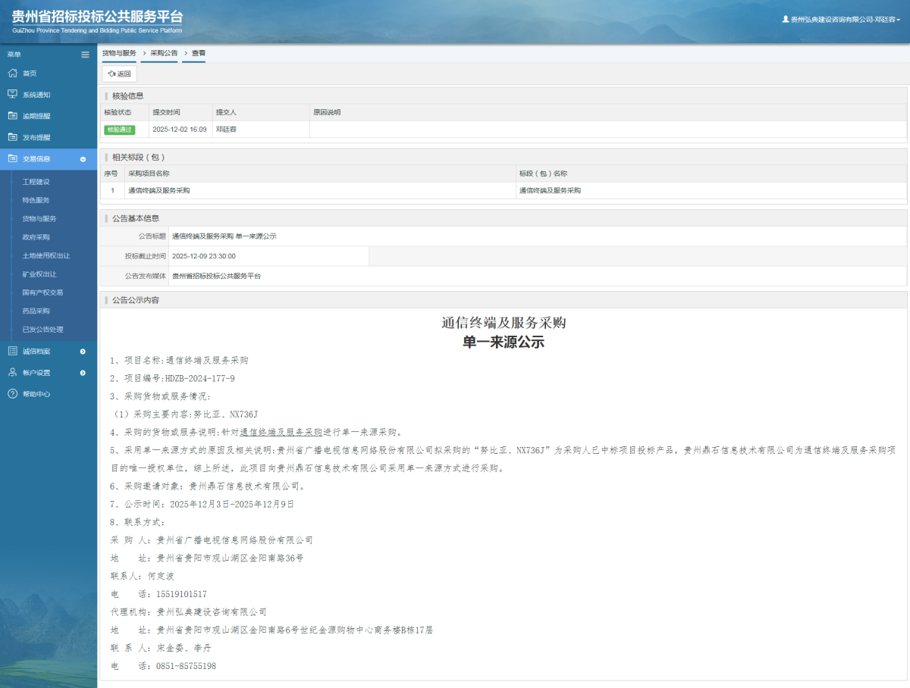This screenshot has height=688, width=910.
Task: Toggle the hamburger menu to collapse sidebar
Action: (x=85, y=55)
